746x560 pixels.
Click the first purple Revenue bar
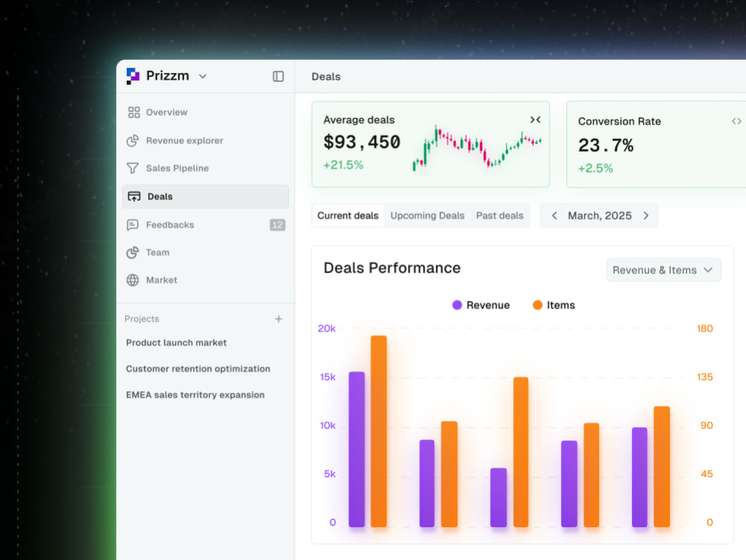pyautogui.click(x=357, y=449)
